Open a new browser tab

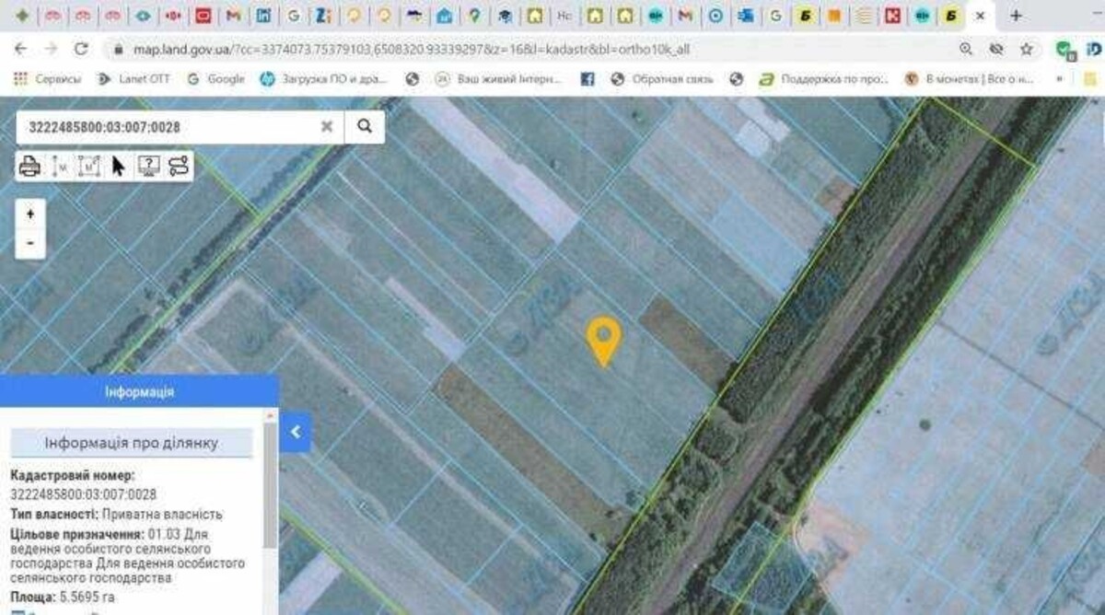pyautogui.click(x=1016, y=16)
